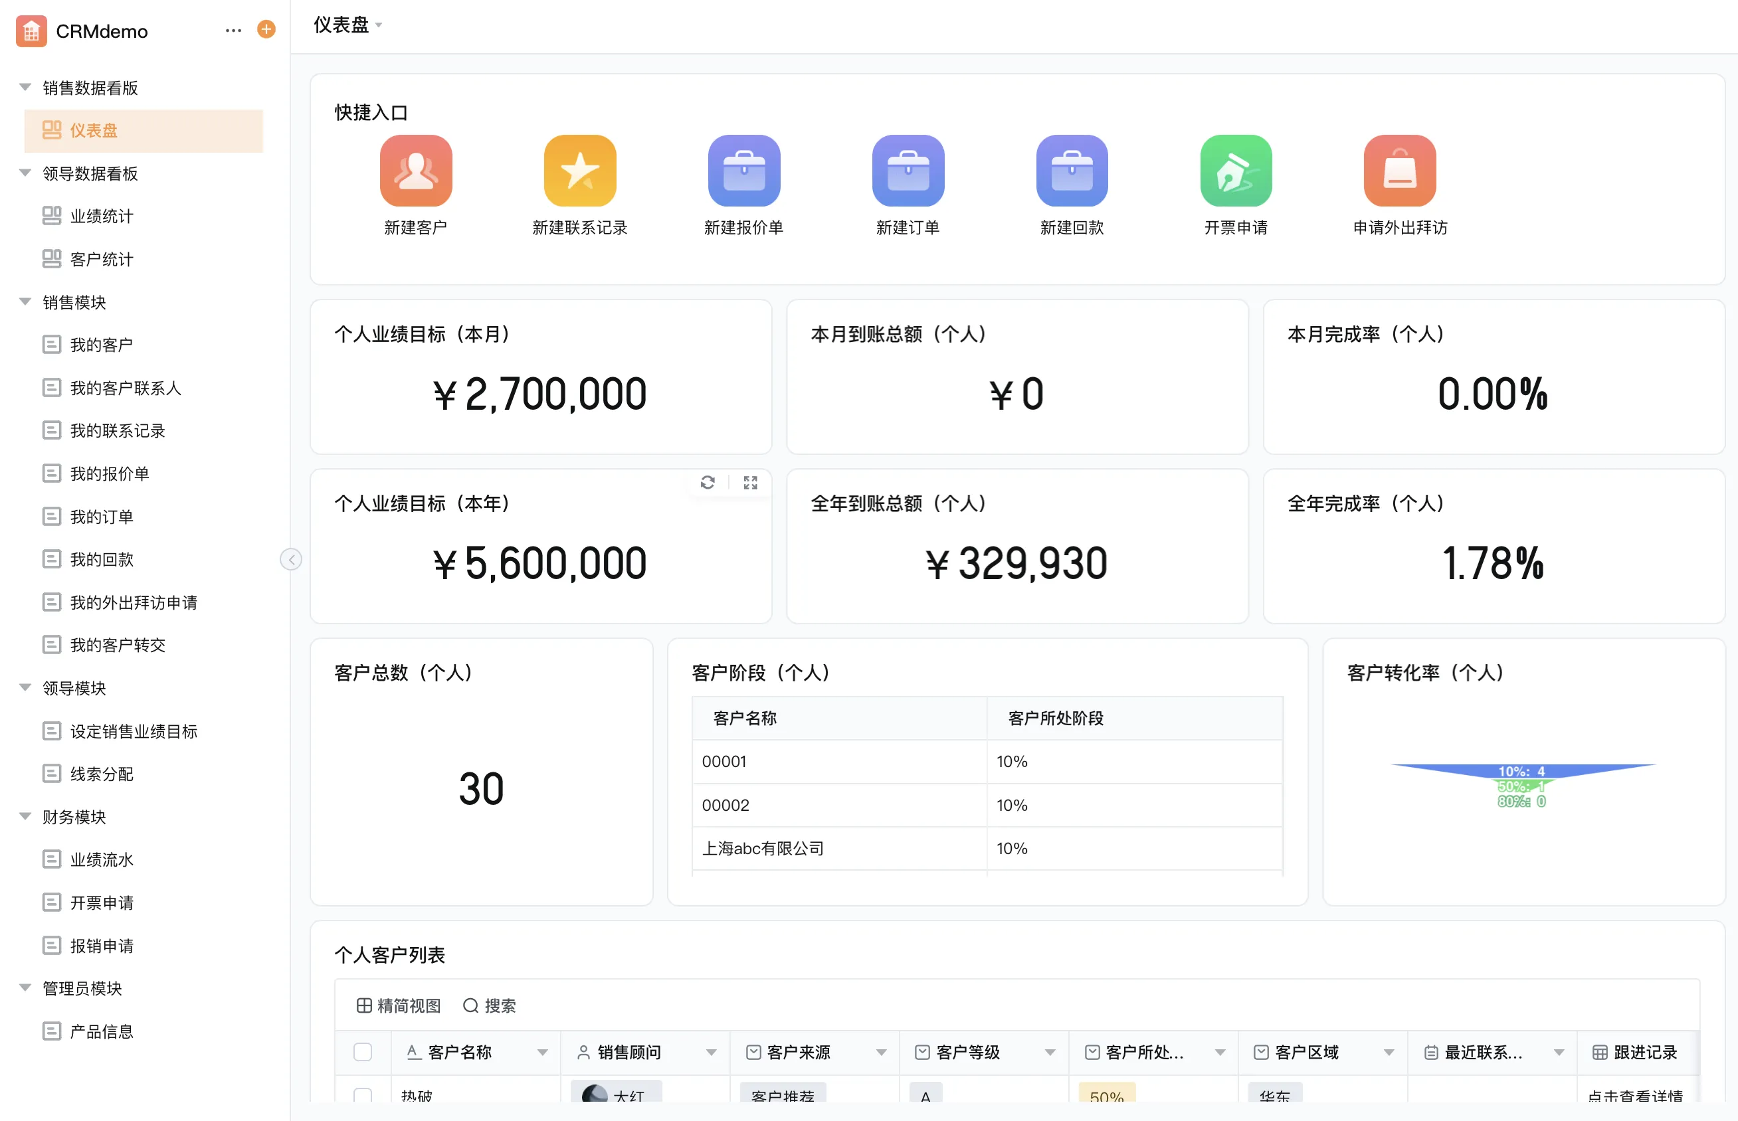
Task: Click the 新建客户 shortcut icon
Action: [x=416, y=170]
